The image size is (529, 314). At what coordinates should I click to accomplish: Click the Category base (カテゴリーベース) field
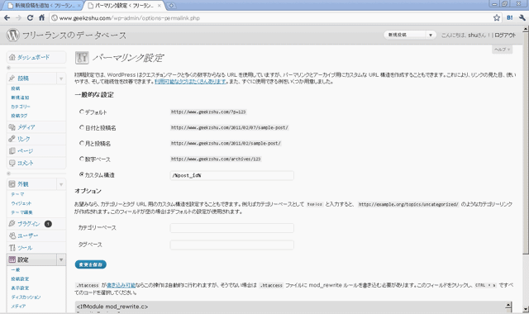[231, 228]
